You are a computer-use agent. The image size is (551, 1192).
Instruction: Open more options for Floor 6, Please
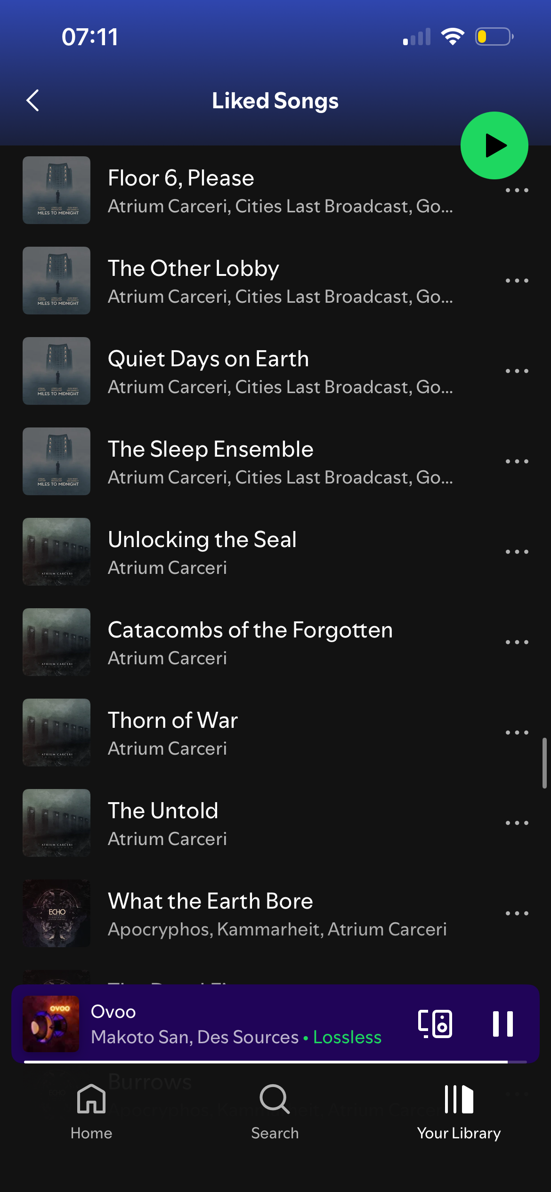[517, 190]
